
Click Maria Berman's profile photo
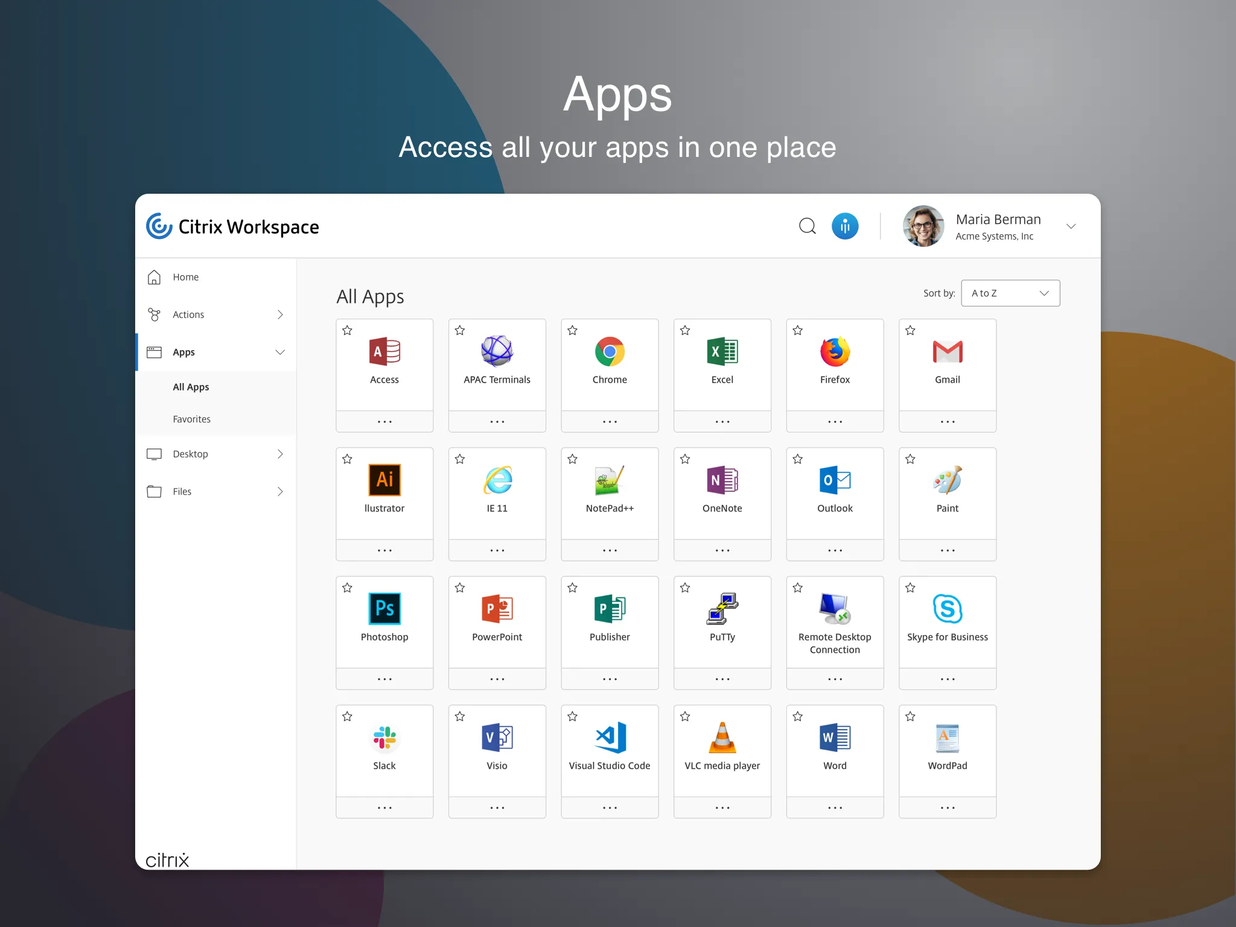point(922,226)
